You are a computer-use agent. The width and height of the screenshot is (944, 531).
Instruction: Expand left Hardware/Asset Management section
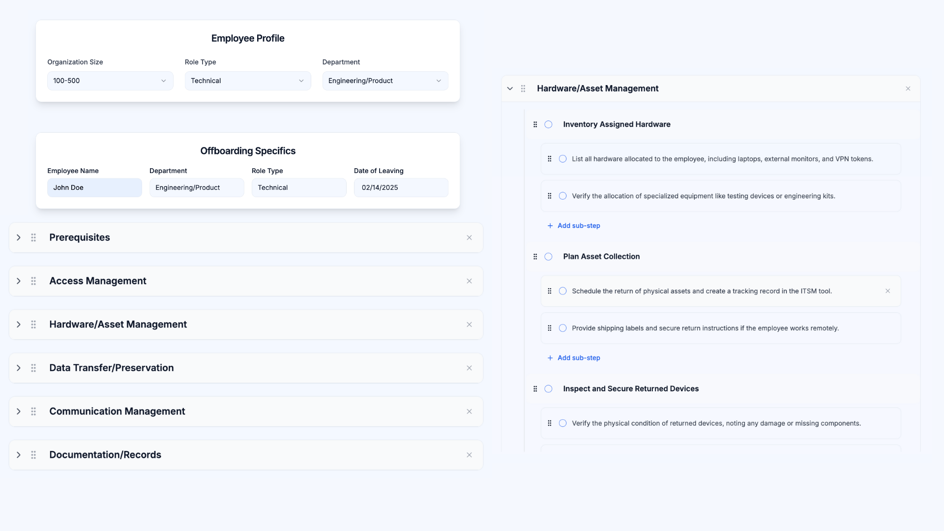pyautogui.click(x=19, y=324)
